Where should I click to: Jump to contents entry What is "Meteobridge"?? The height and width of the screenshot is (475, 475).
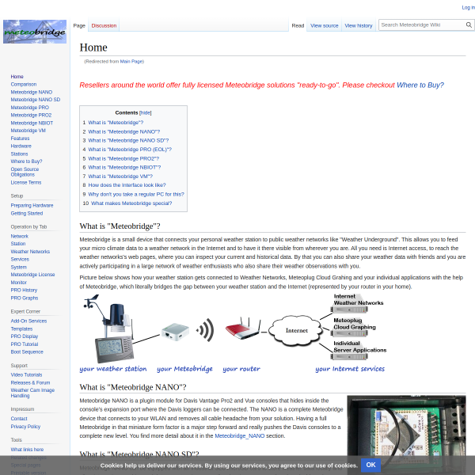point(116,123)
